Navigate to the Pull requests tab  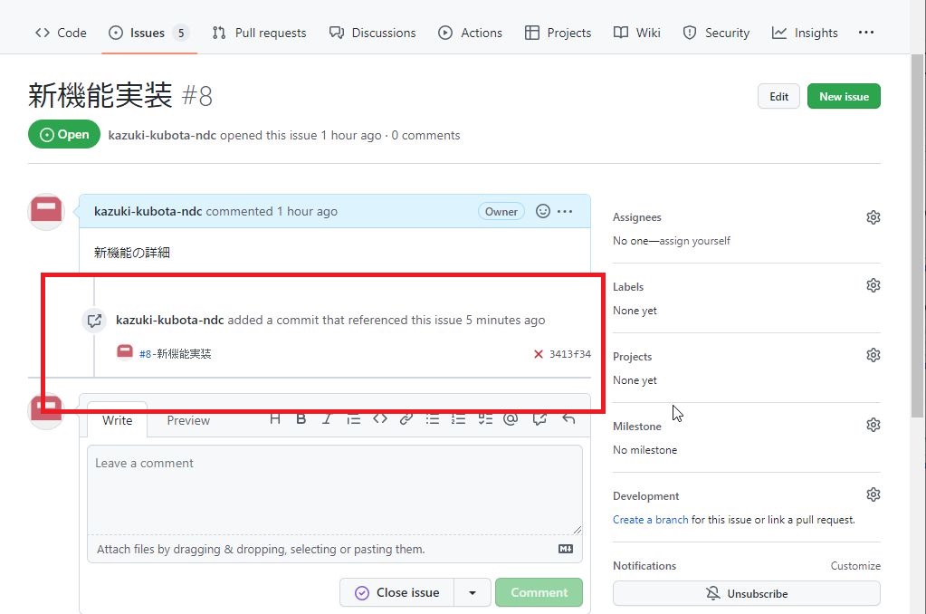pos(259,33)
